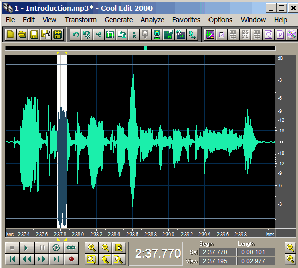Toggle the loop play infinity button
This screenshot has width=298, height=268.
tap(71, 248)
